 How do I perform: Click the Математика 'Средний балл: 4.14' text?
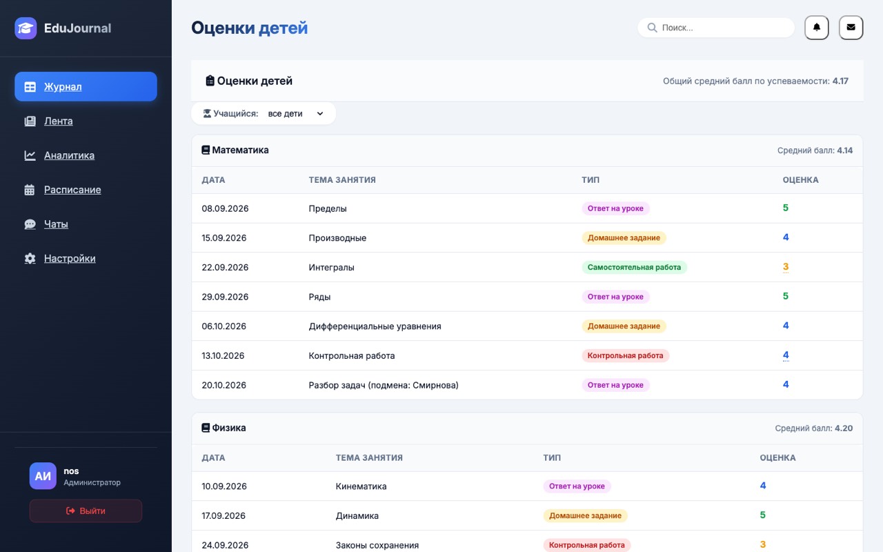[815, 150]
